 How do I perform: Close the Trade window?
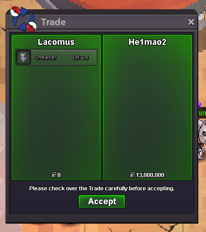click(x=191, y=22)
